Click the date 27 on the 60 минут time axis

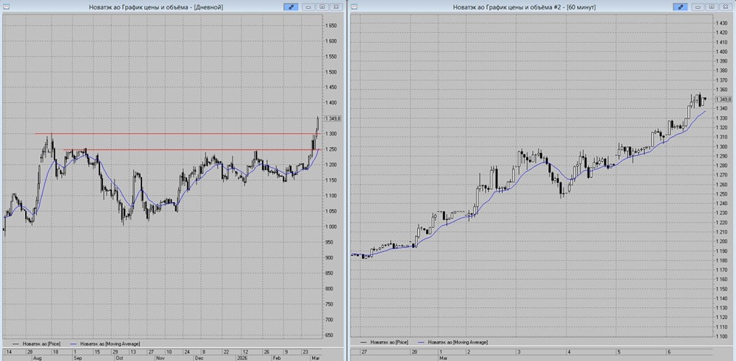click(x=364, y=351)
